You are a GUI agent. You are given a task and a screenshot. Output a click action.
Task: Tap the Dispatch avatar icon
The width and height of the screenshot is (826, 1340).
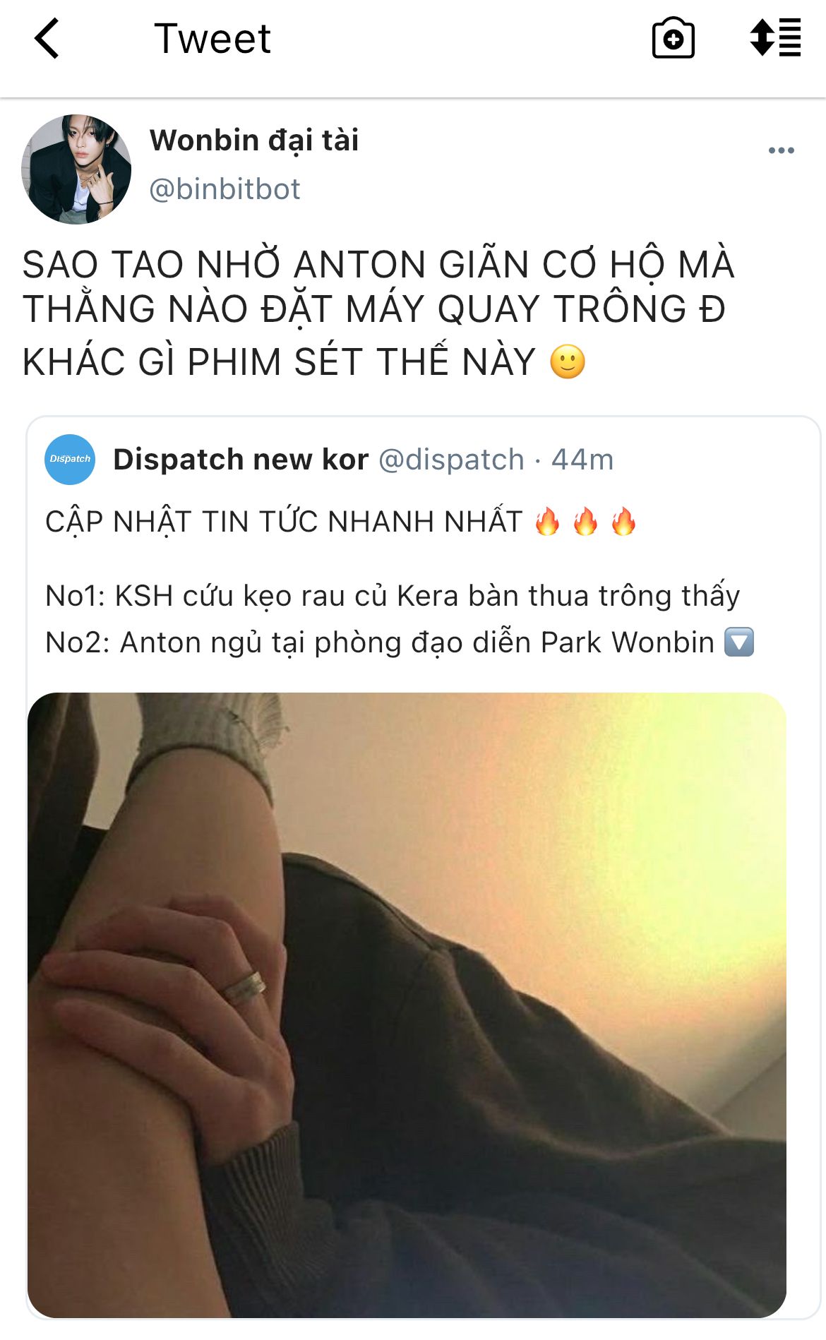click(x=70, y=460)
